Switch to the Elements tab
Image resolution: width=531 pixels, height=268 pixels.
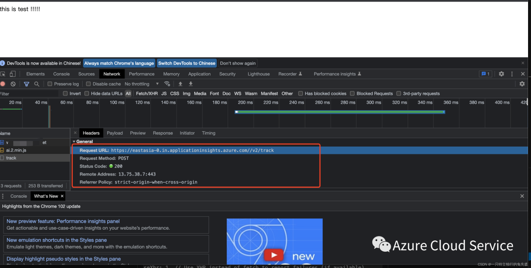click(x=35, y=74)
